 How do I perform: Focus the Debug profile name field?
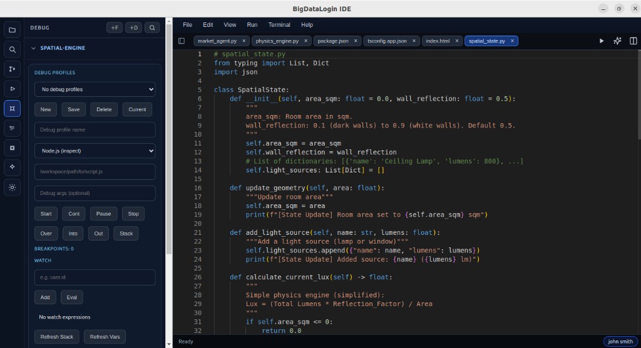coord(95,130)
